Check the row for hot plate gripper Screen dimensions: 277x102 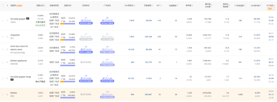3,21
